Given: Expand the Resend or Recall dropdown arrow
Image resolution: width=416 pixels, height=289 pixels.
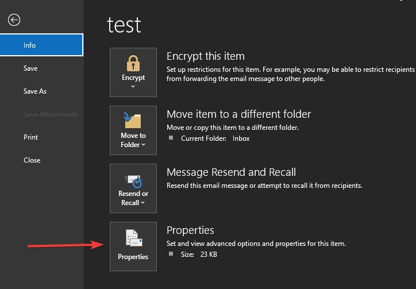Looking at the screenshot, I should [x=141, y=203].
